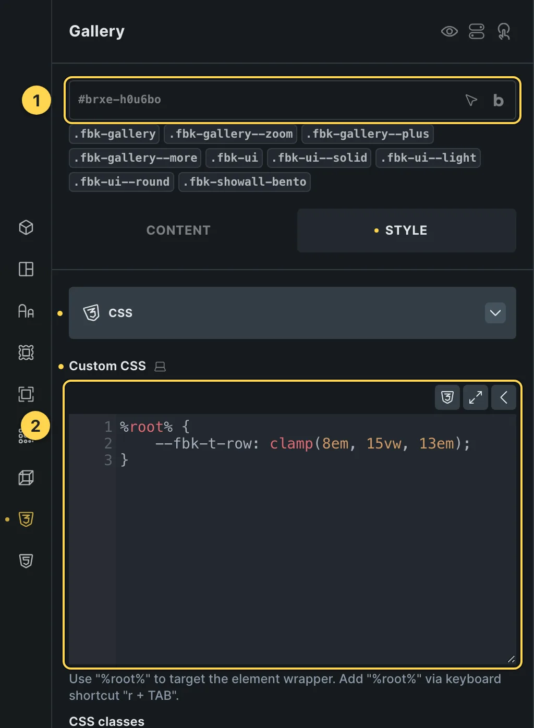Collapse the CSS section chevron
Image resolution: width=534 pixels, height=728 pixels.
(x=495, y=313)
